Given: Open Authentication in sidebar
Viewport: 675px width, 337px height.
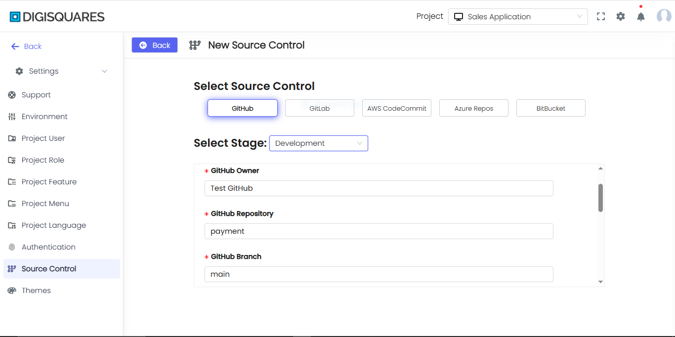Looking at the screenshot, I should 62,247.
